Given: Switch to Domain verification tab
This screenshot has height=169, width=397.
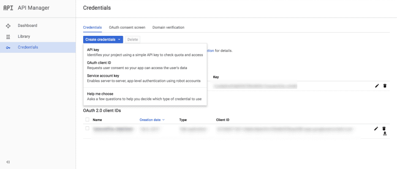Looking at the screenshot, I should 168,27.
